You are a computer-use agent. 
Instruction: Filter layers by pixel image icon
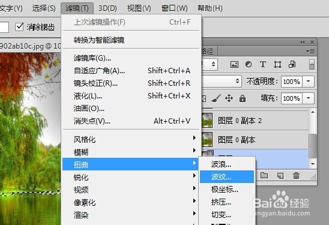click(x=234, y=64)
